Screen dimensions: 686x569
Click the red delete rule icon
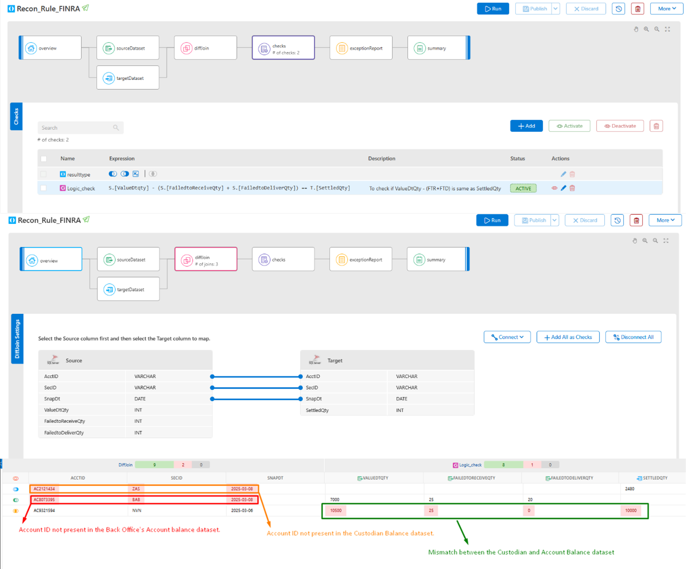[x=637, y=8]
